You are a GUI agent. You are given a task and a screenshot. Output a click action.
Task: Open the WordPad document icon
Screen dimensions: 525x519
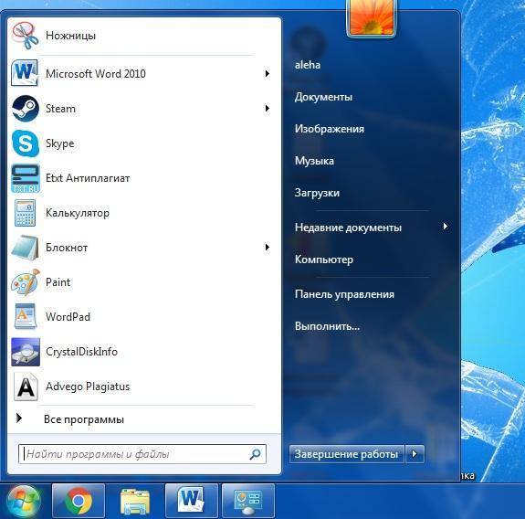point(26,317)
